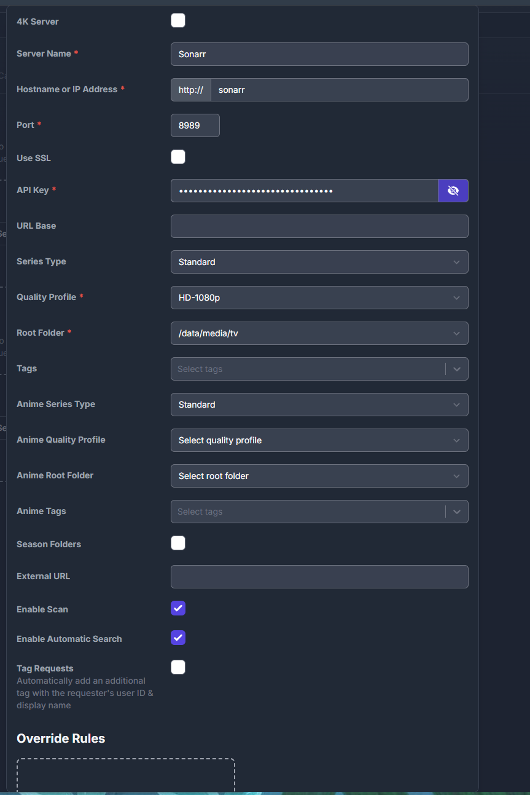Toggle API key visibility eye icon

pyautogui.click(x=453, y=191)
